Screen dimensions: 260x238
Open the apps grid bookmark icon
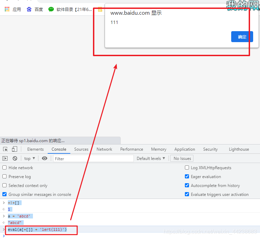(7, 9)
